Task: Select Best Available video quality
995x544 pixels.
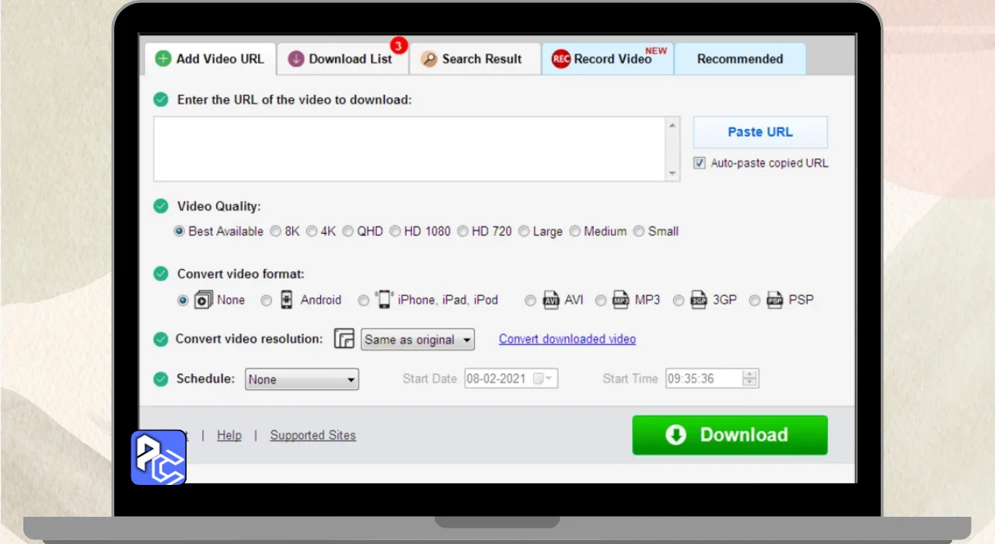Action: [x=180, y=231]
